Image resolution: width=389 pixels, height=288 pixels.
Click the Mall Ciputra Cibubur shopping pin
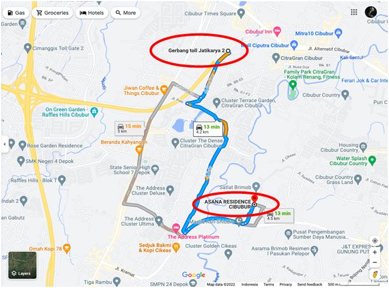pyautogui.click(x=294, y=45)
